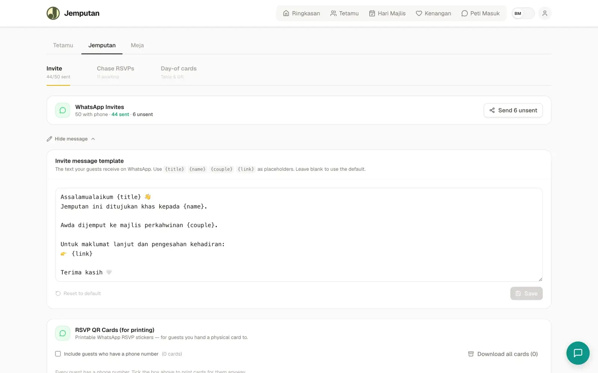Go to Tetamu in the top navigation bar
598x373 pixels.
pyautogui.click(x=344, y=13)
